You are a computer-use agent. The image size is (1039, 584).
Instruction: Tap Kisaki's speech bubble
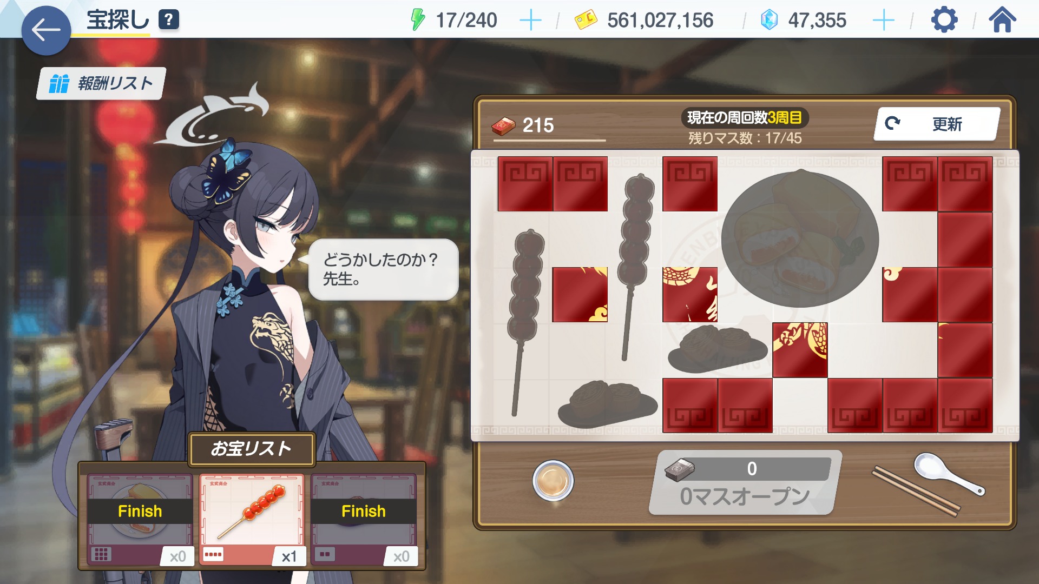tap(383, 269)
